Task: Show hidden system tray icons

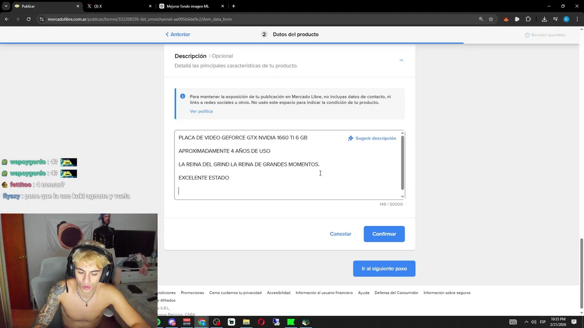Action: (526, 322)
